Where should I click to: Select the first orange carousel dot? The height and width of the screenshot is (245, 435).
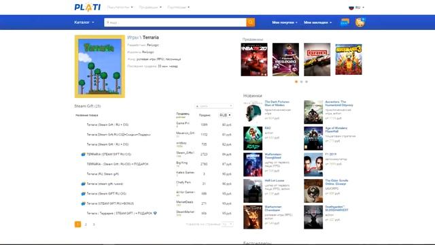[x=296, y=82]
